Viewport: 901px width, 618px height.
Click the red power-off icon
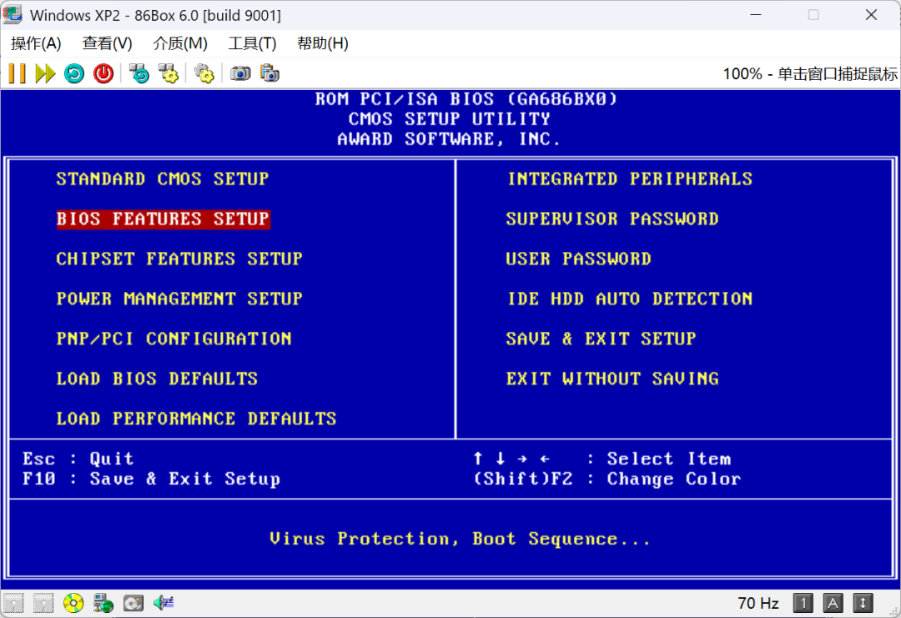click(103, 73)
